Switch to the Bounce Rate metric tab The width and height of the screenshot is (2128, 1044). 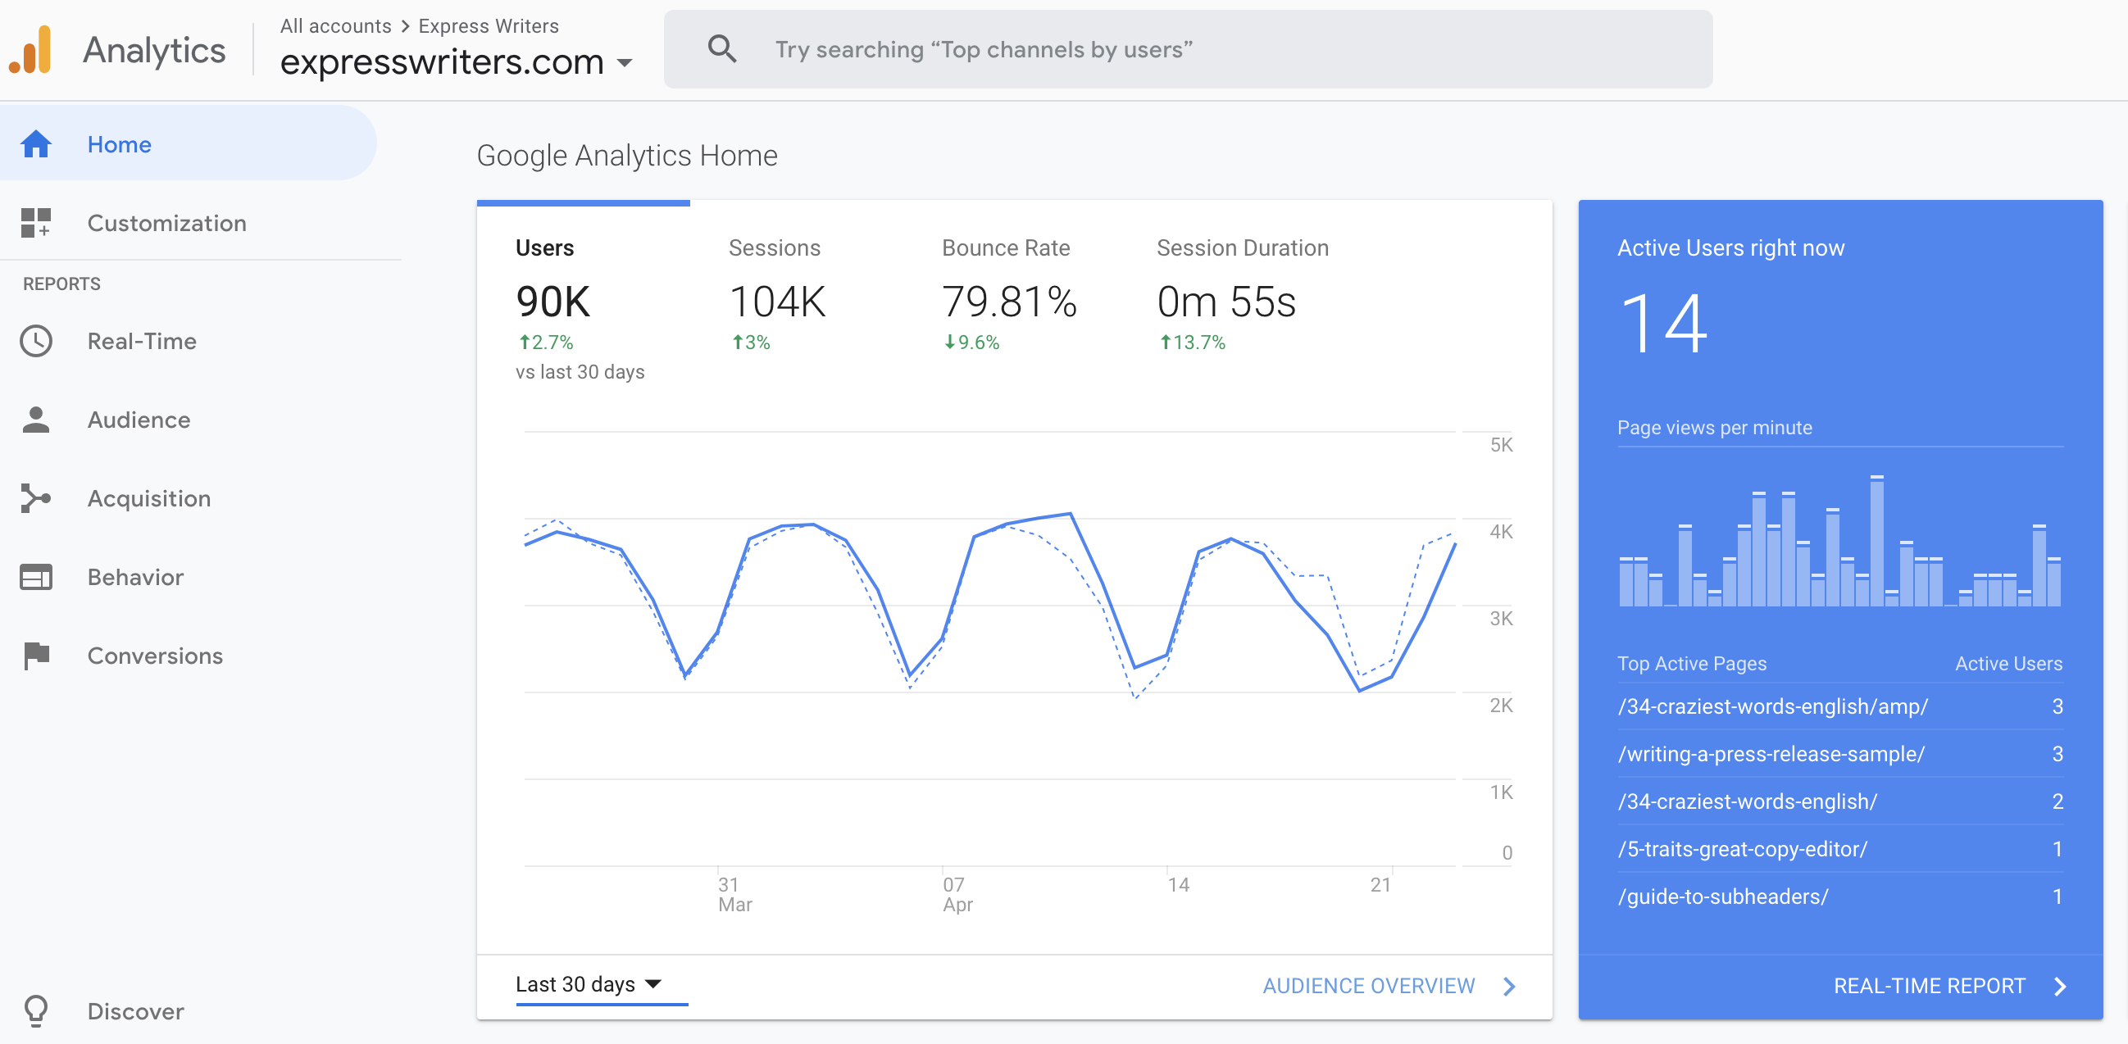pos(1004,247)
